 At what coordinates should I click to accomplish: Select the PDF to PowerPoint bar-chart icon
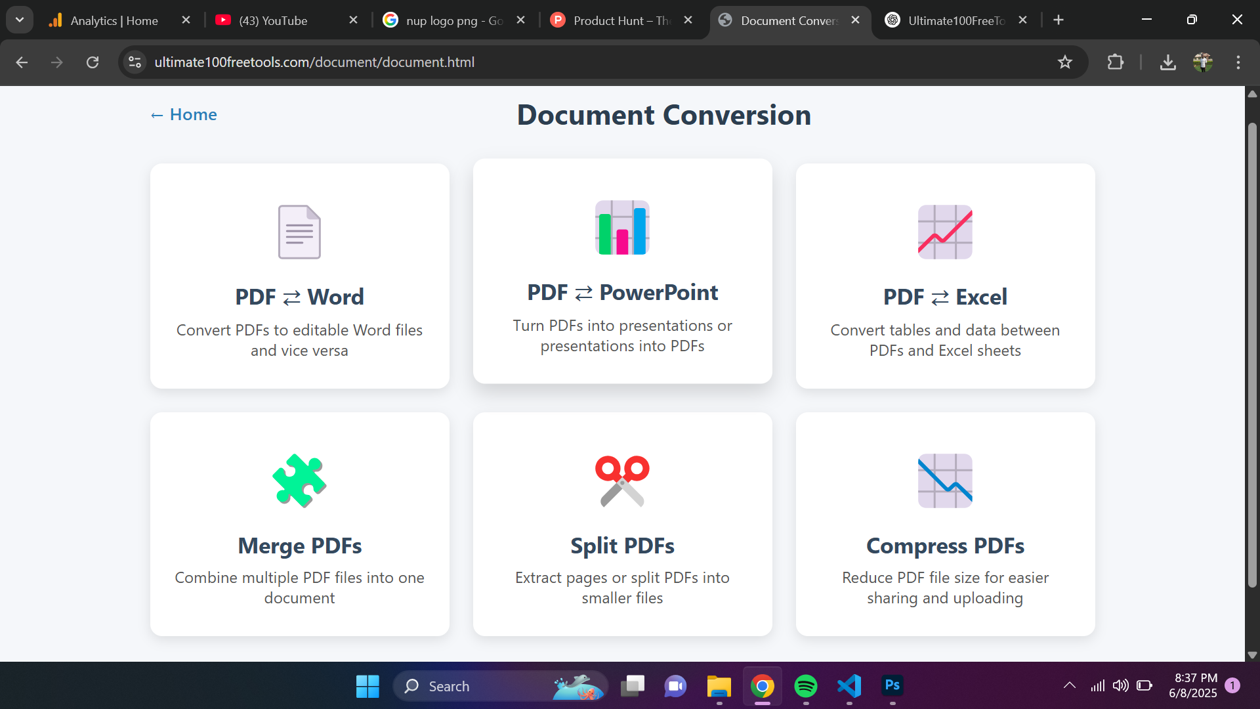coord(621,228)
